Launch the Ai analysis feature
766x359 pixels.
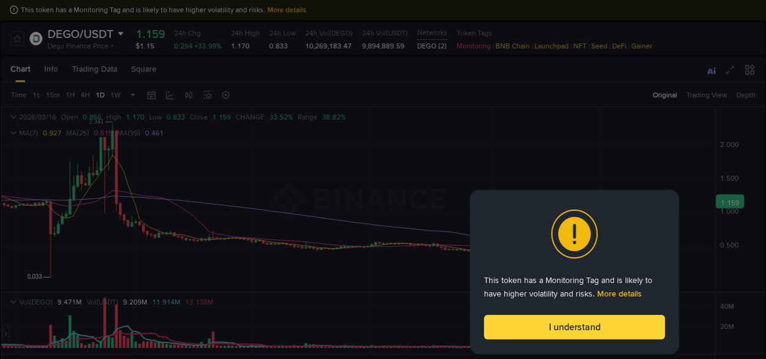click(711, 70)
